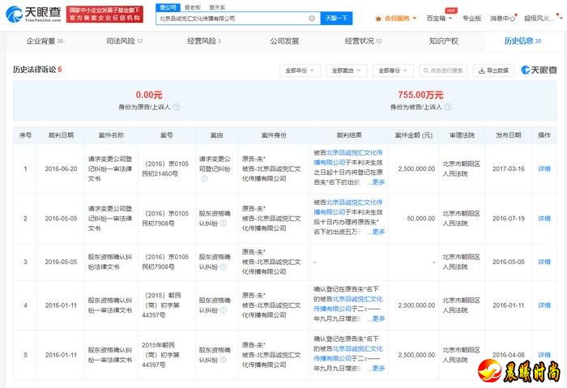Click the magnifier icon in the litigation search field
Viewport: 567px width, 388px height.
425,70
